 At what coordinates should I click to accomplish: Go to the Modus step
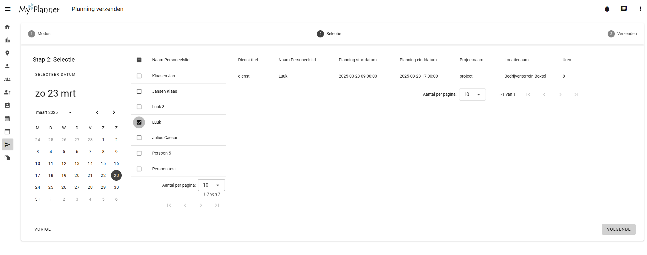tap(39, 34)
